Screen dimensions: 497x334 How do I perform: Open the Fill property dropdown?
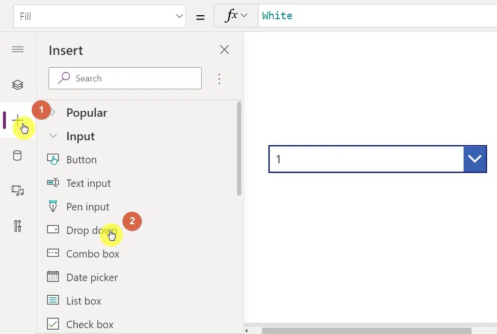[x=179, y=16]
